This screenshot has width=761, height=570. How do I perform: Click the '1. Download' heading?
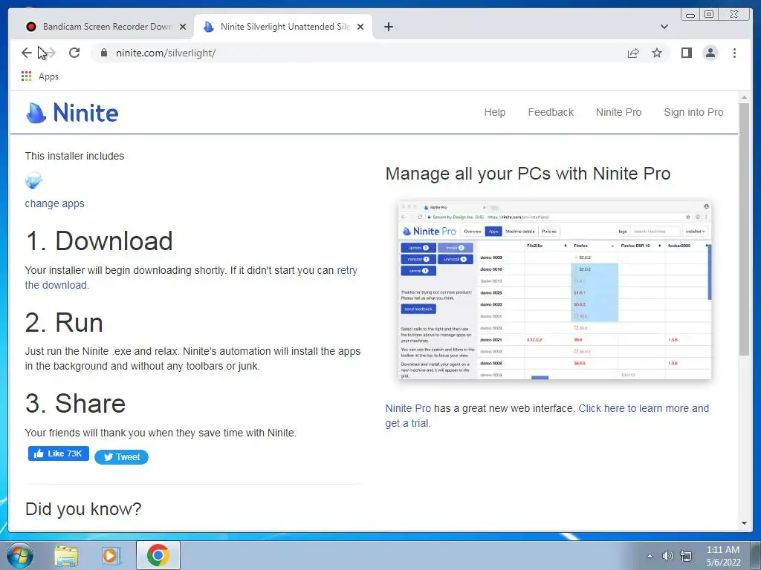click(x=99, y=241)
